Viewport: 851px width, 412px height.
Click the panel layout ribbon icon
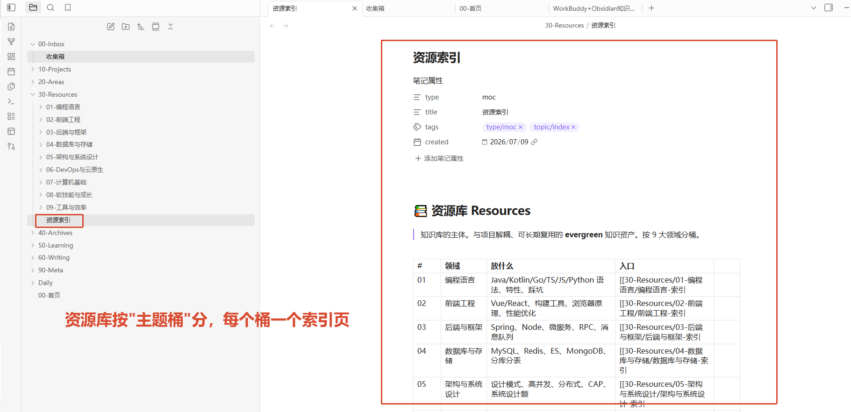coord(11,131)
